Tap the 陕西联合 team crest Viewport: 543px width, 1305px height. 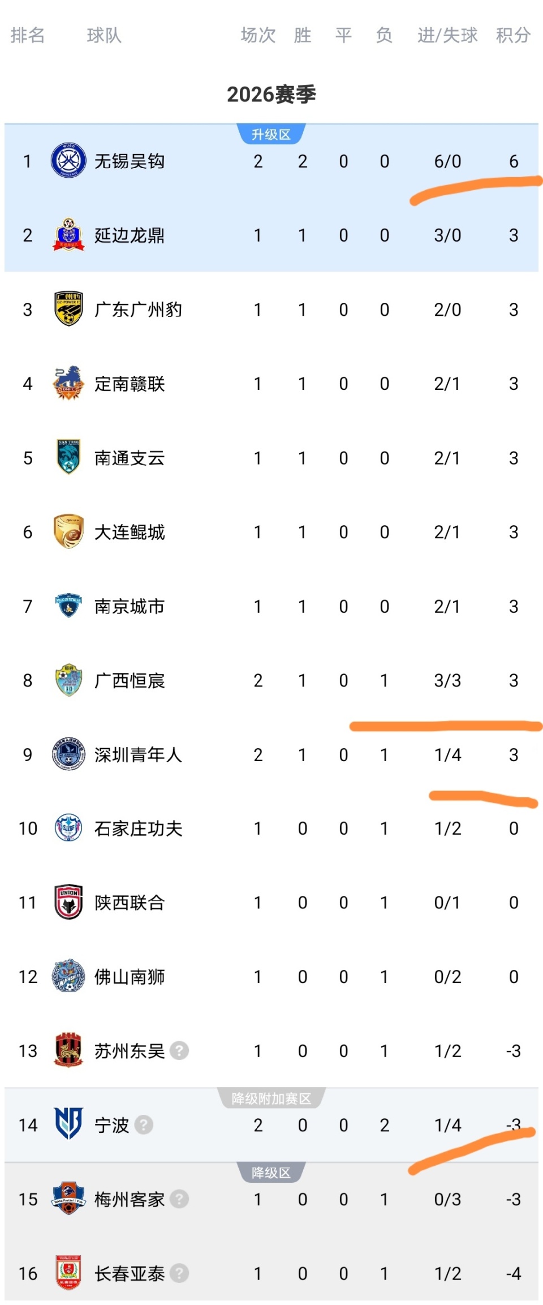tap(68, 902)
